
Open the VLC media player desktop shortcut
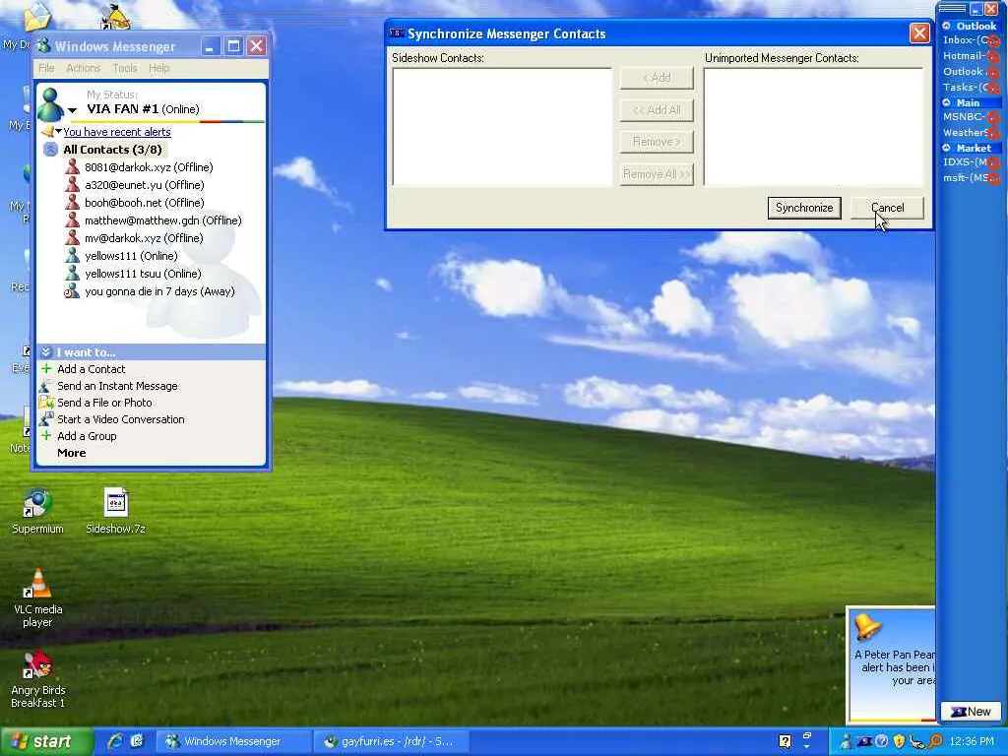tap(38, 585)
